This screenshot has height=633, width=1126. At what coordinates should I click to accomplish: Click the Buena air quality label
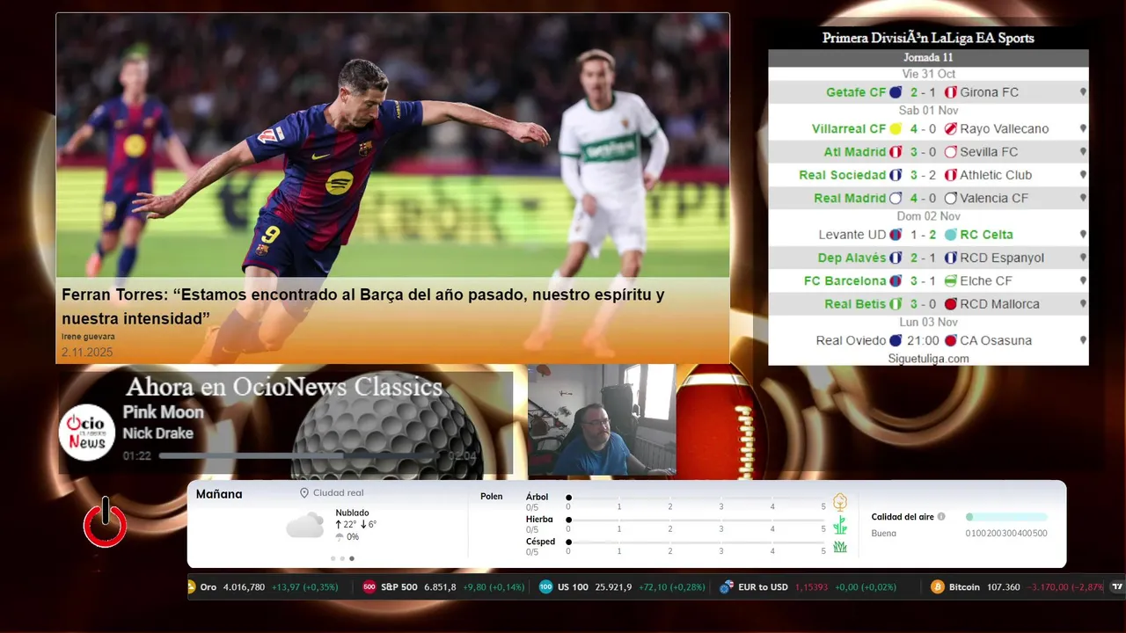coord(884,533)
